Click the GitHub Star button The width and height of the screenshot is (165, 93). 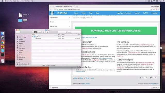(142, 78)
